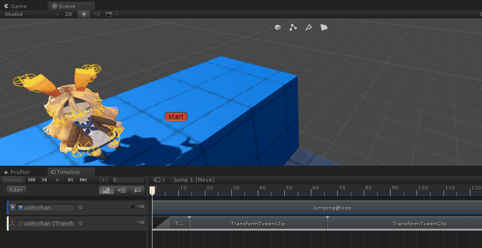
Task: Jump to timeline end
Action: click(83, 180)
